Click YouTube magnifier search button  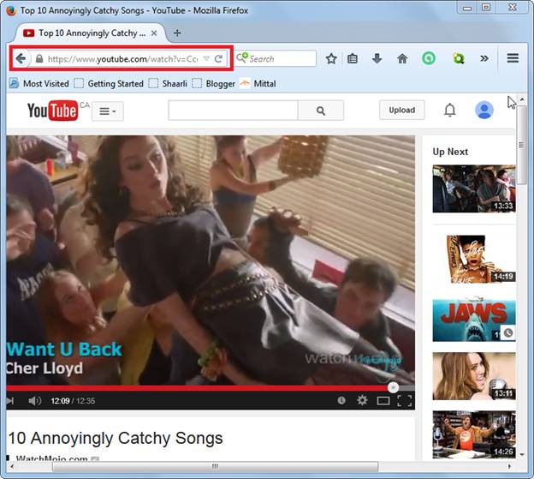click(321, 111)
